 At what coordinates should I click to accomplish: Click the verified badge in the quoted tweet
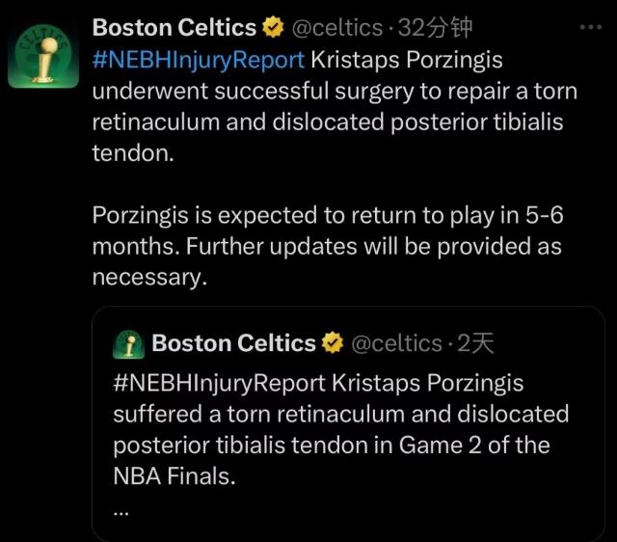pyautogui.click(x=332, y=343)
